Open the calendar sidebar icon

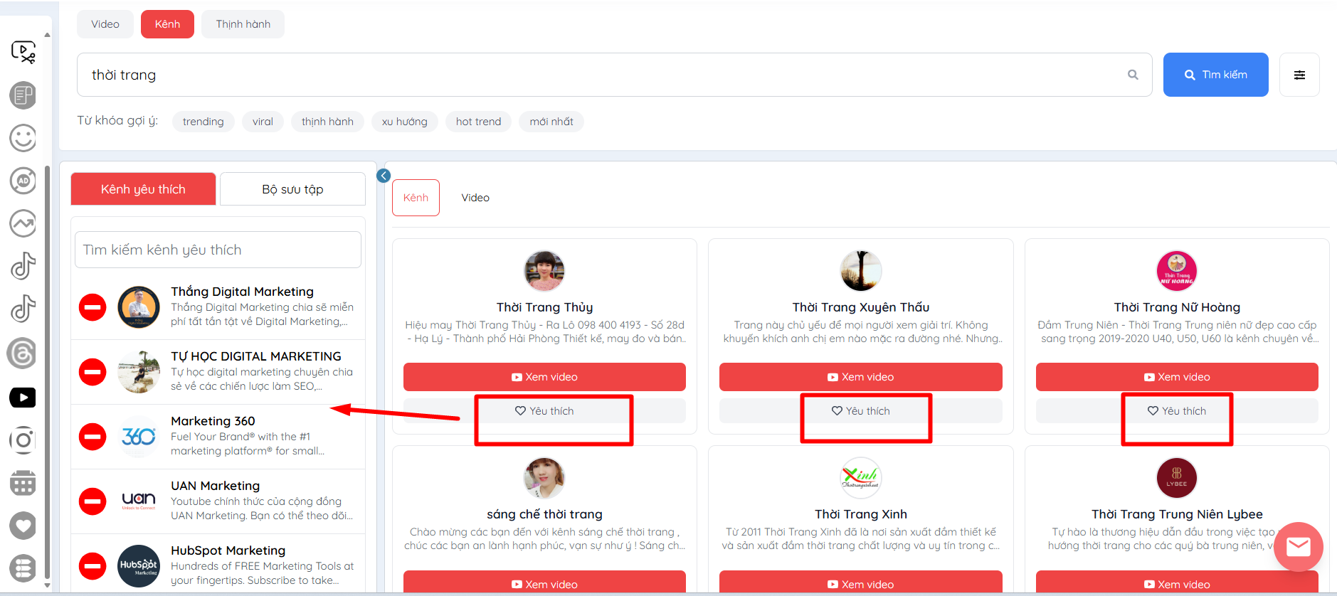23,484
